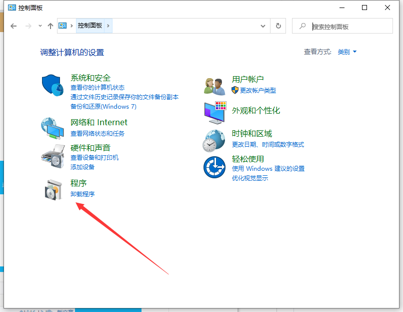The height and width of the screenshot is (312, 403).
Task: Click the Clock and Region globe icon
Action: click(x=215, y=140)
